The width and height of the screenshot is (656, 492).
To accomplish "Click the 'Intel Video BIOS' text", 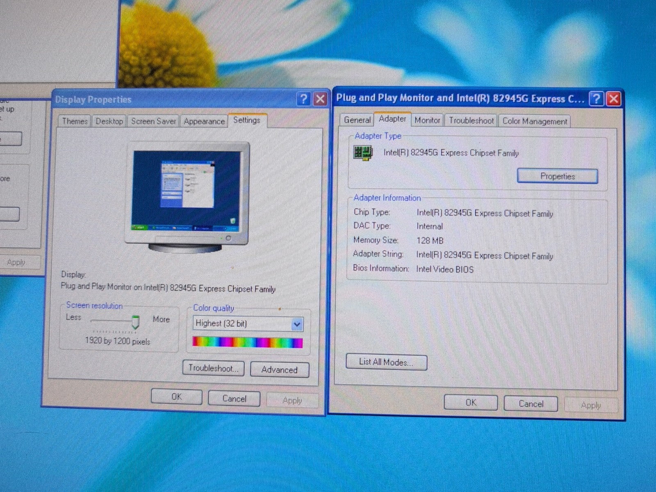I will coord(445,269).
